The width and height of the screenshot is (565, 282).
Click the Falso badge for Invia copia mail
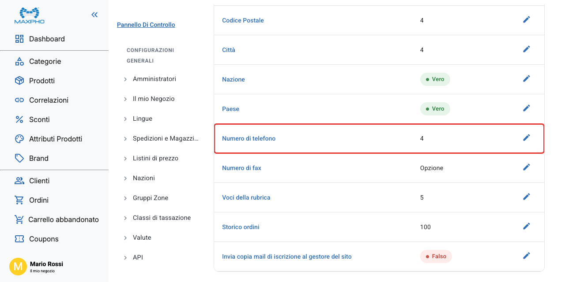click(x=436, y=256)
